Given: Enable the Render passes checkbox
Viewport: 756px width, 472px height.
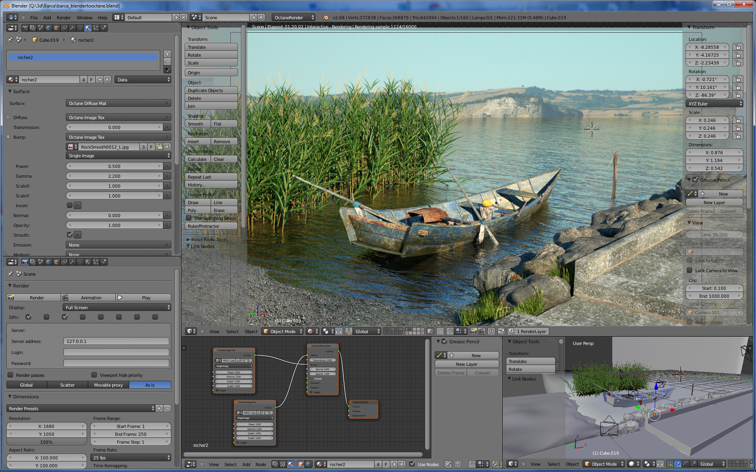Looking at the screenshot, I should point(11,375).
